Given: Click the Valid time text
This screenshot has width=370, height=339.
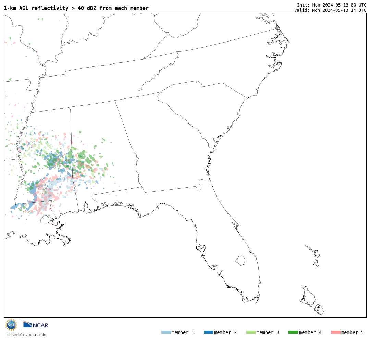Looking at the screenshot, I should (x=330, y=10).
